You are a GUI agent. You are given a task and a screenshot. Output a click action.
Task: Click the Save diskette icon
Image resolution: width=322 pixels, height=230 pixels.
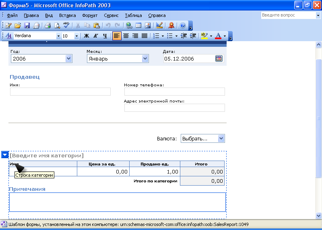tap(27, 25)
